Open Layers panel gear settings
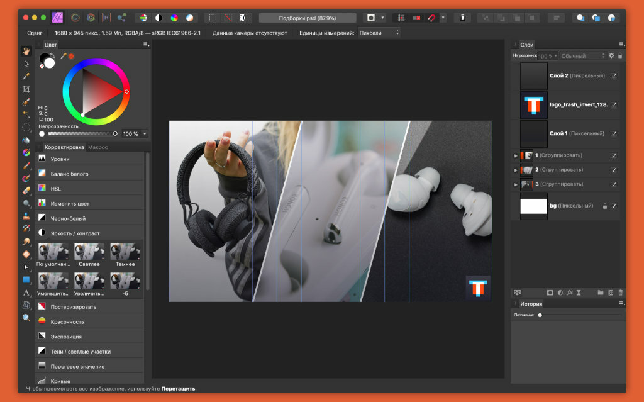The image size is (644, 402). pos(611,55)
